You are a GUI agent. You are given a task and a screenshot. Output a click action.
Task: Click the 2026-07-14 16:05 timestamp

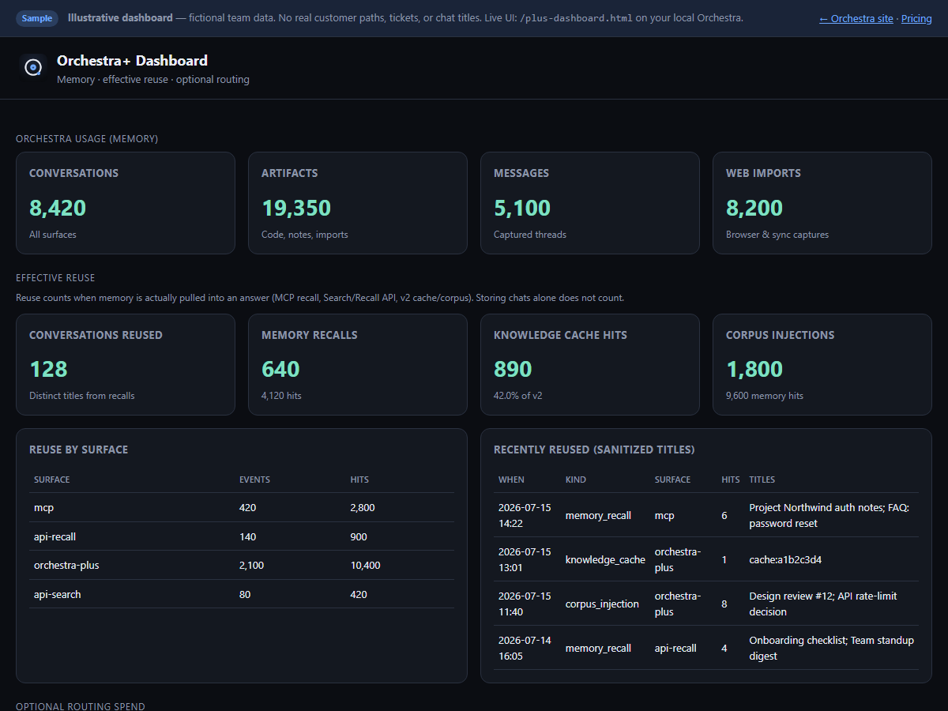[525, 648]
